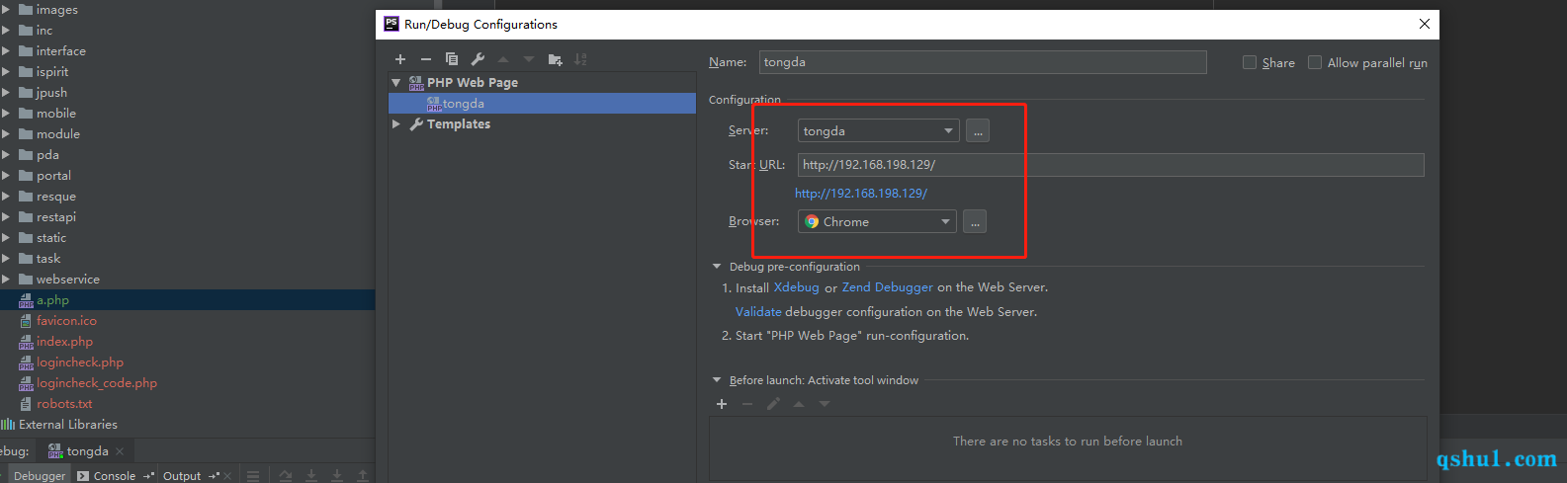The width and height of the screenshot is (1567, 483).
Task: Open server settings ellipsis button
Action: click(x=978, y=130)
